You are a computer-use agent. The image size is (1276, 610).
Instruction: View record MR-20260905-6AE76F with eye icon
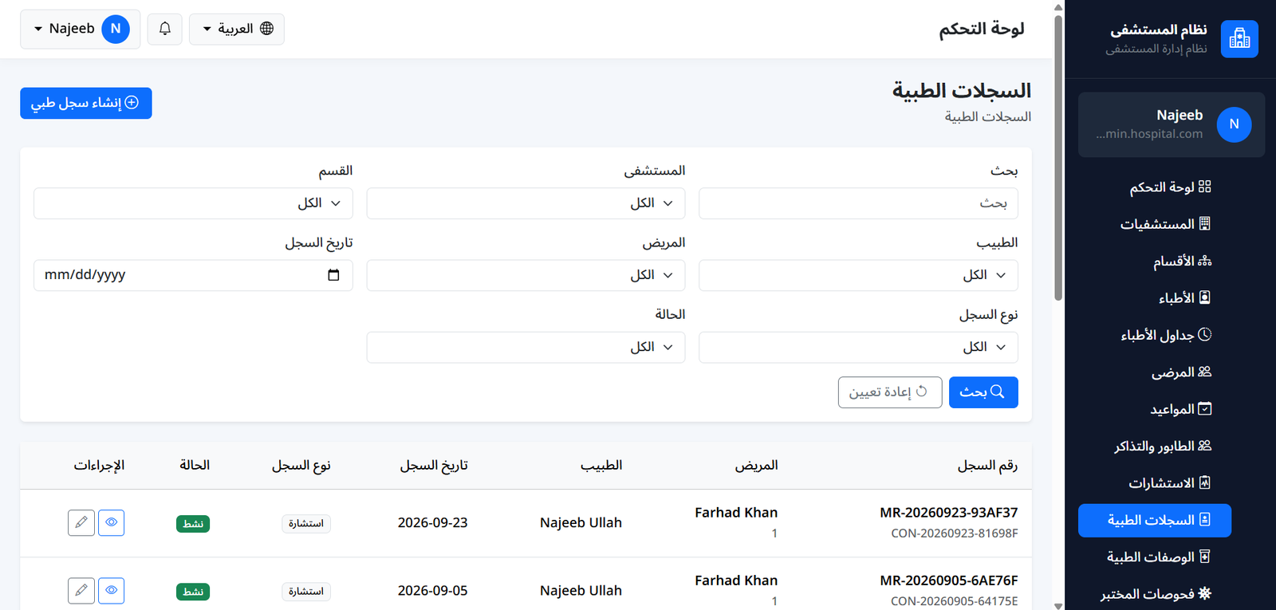[112, 591]
